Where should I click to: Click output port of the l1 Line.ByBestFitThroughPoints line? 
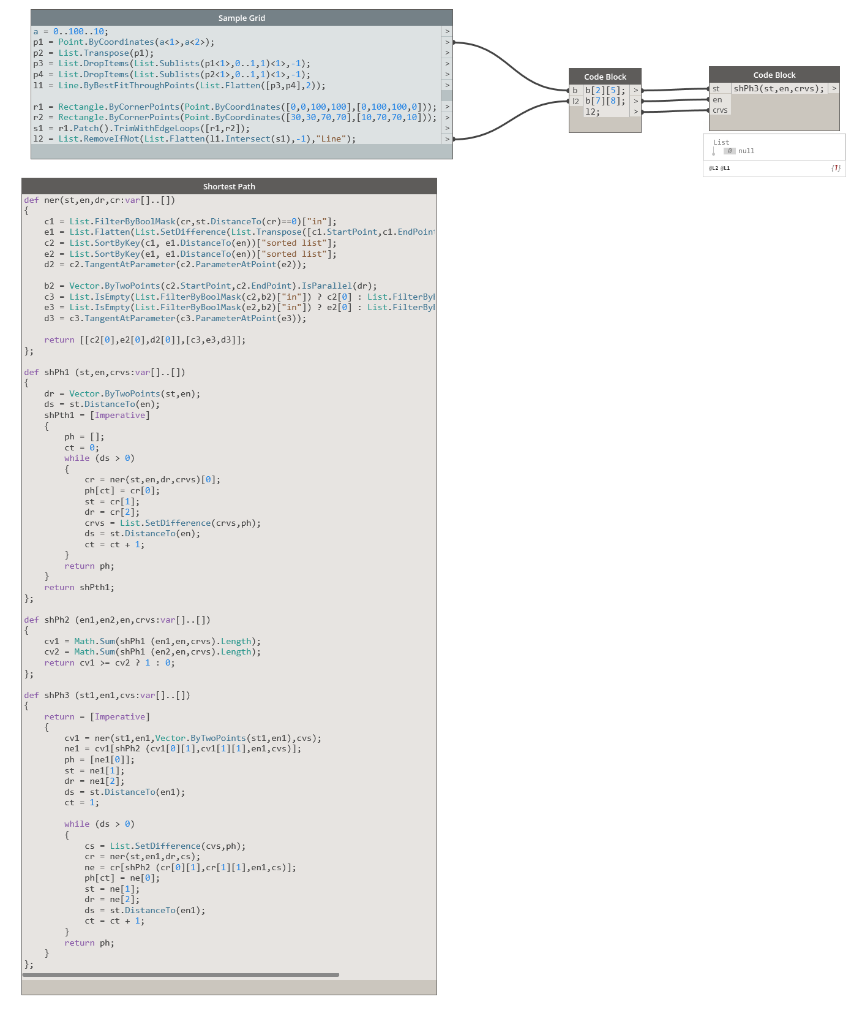pos(447,85)
